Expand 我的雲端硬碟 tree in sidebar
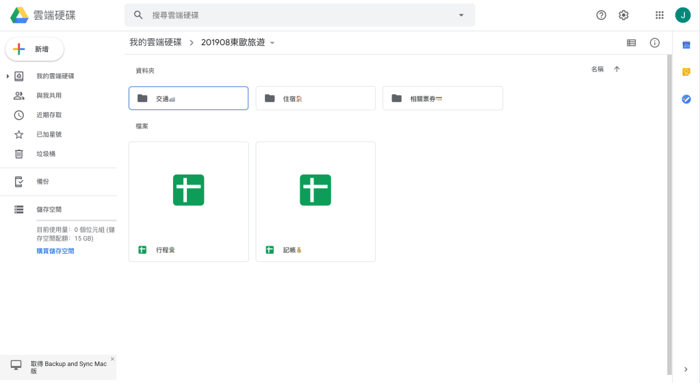 point(8,76)
